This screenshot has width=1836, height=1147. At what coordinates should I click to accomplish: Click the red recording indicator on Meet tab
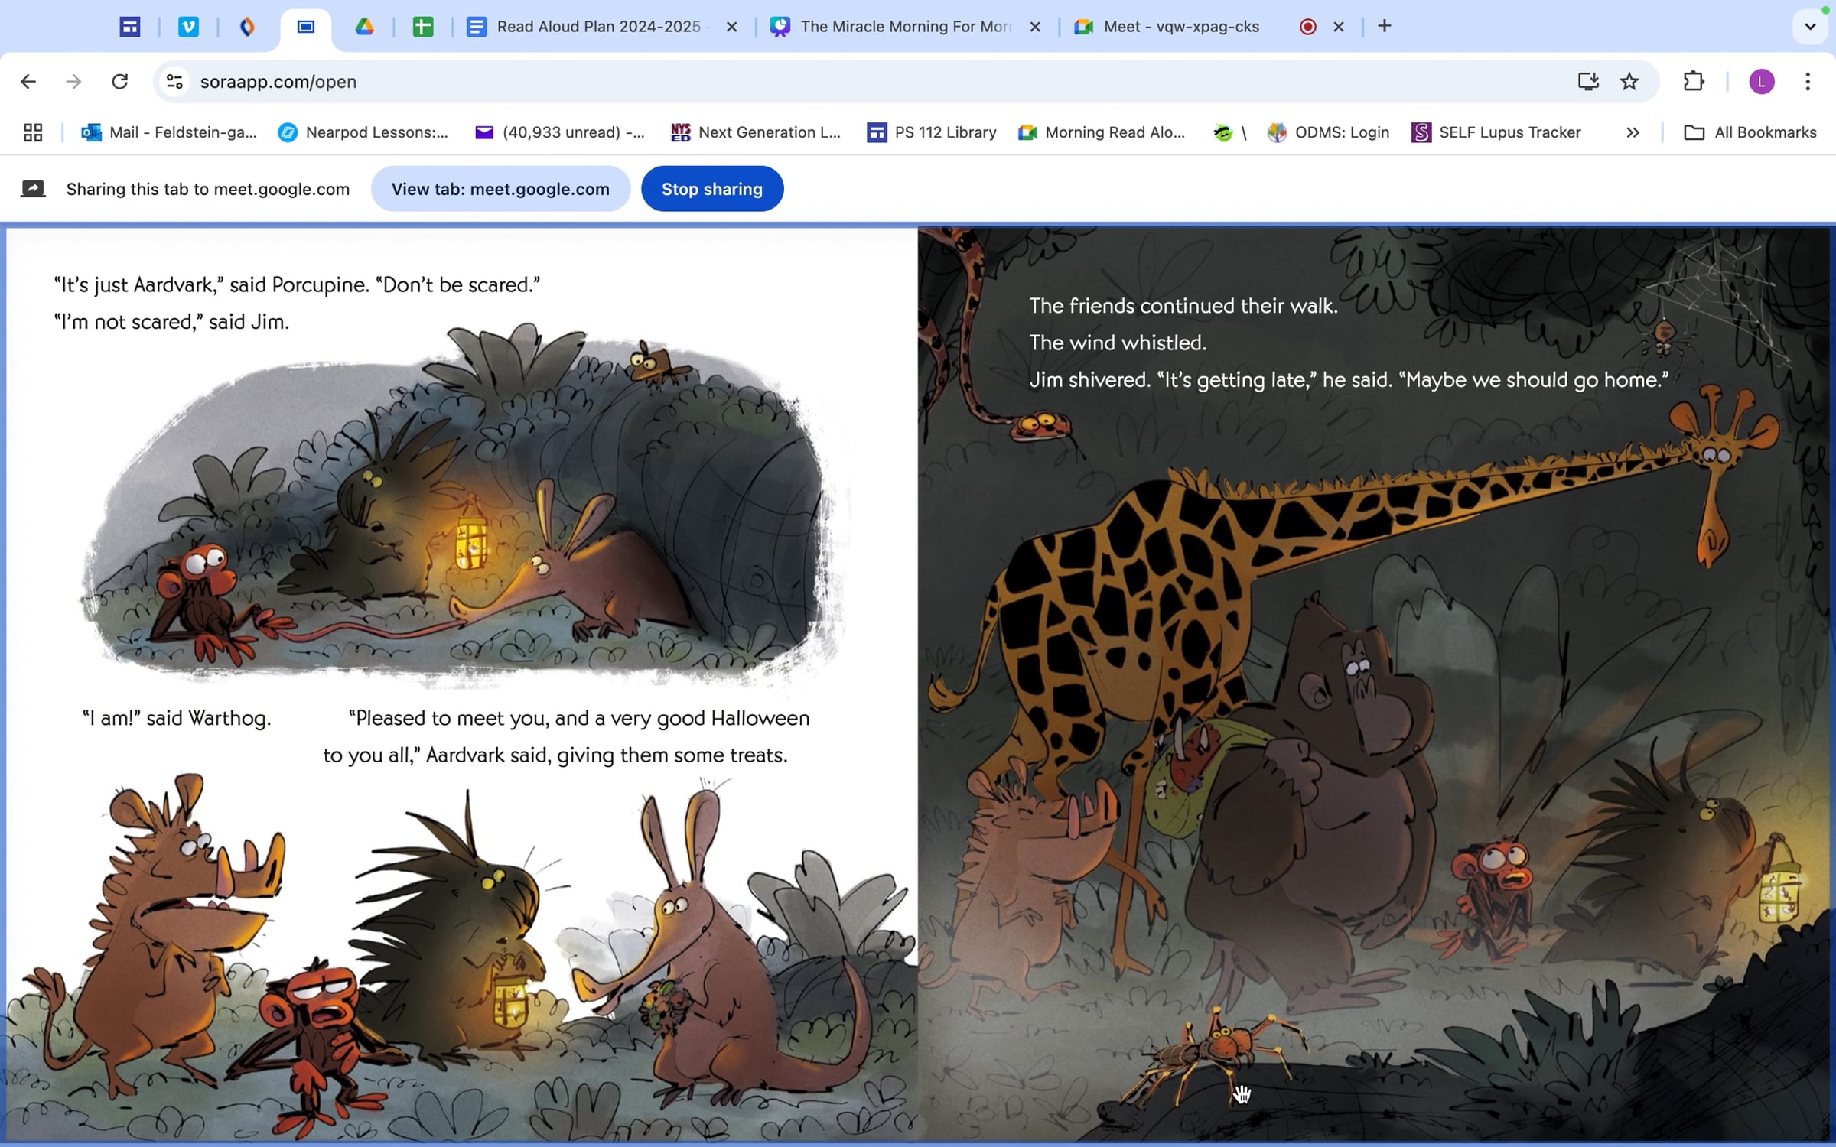pyautogui.click(x=1308, y=27)
